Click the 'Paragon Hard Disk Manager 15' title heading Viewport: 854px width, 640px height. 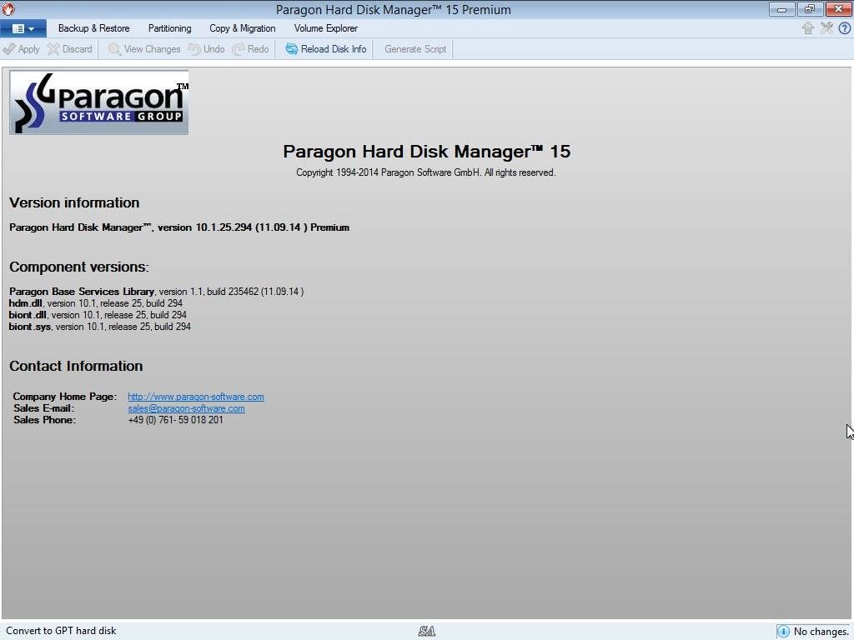point(426,152)
